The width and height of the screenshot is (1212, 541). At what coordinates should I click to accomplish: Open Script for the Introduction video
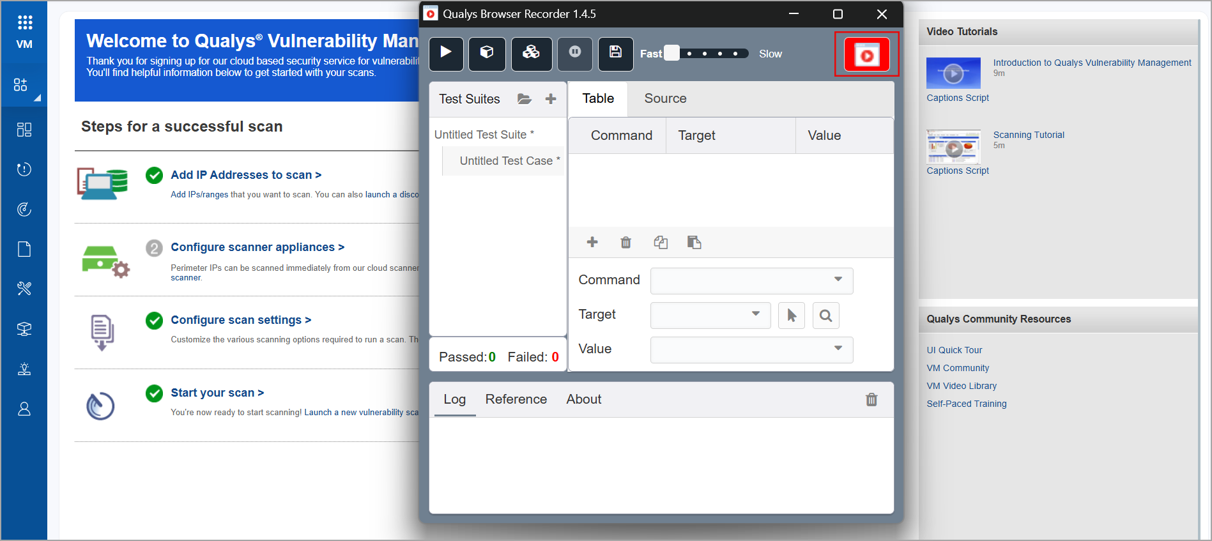(x=978, y=98)
